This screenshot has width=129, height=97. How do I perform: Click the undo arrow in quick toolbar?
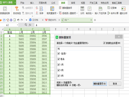18,20
